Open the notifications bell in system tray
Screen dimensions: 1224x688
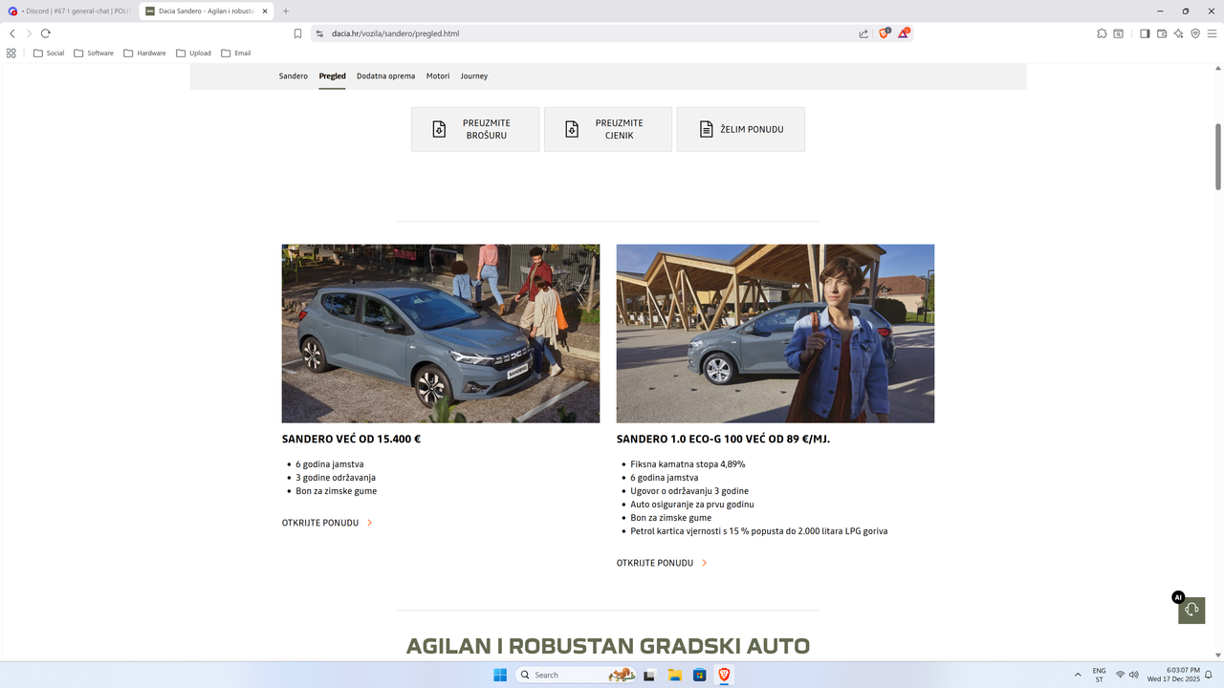(x=1208, y=675)
